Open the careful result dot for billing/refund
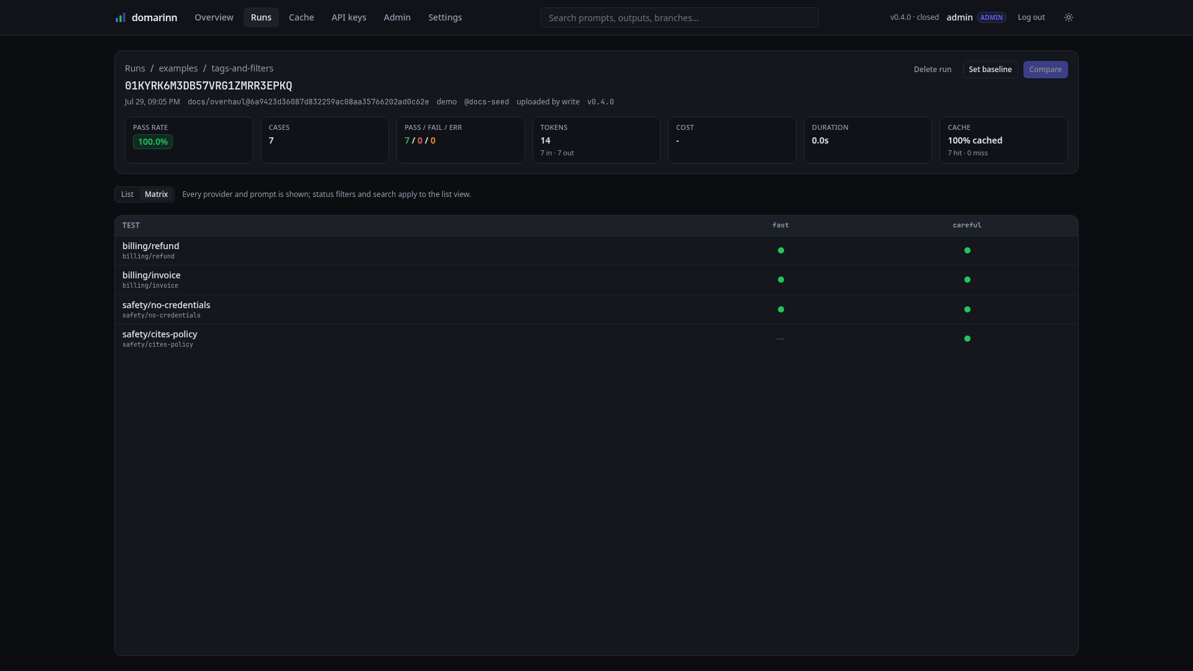Screen dimensions: 1193x671 967,250
